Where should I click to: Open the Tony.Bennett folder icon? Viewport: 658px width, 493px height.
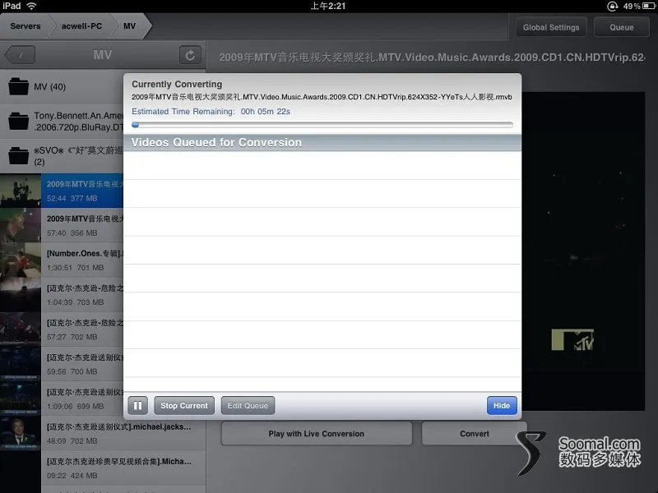pyautogui.click(x=18, y=121)
